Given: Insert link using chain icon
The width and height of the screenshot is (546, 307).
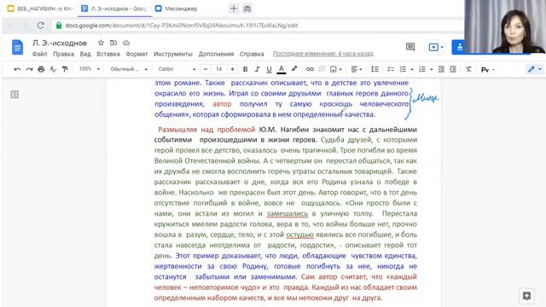Looking at the screenshot, I should (x=310, y=69).
